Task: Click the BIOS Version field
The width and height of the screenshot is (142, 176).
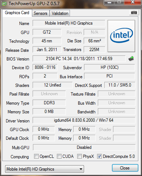Action: [x=79, y=59]
